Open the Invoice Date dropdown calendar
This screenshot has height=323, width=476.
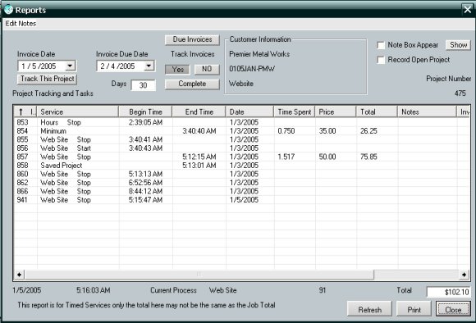(70, 66)
